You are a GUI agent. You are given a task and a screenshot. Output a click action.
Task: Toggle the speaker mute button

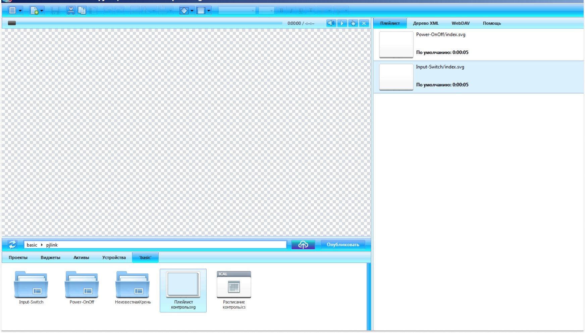331,23
